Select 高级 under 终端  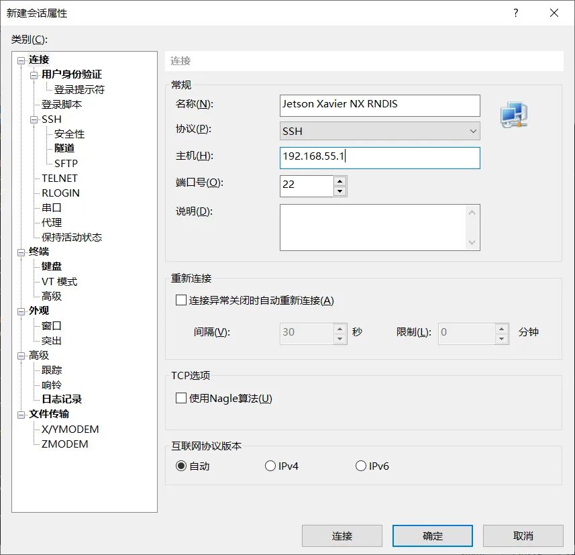[52, 296]
